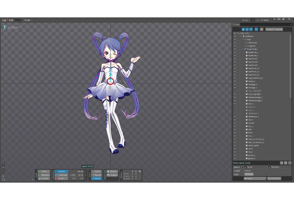Toggle visibility dot for the hair slot
This screenshot has height=200, width=294.
click(x=235, y=130)
